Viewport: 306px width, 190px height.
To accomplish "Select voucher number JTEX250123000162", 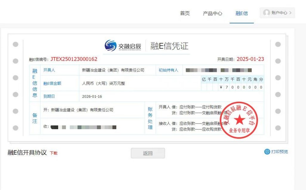I will point(74,59).
